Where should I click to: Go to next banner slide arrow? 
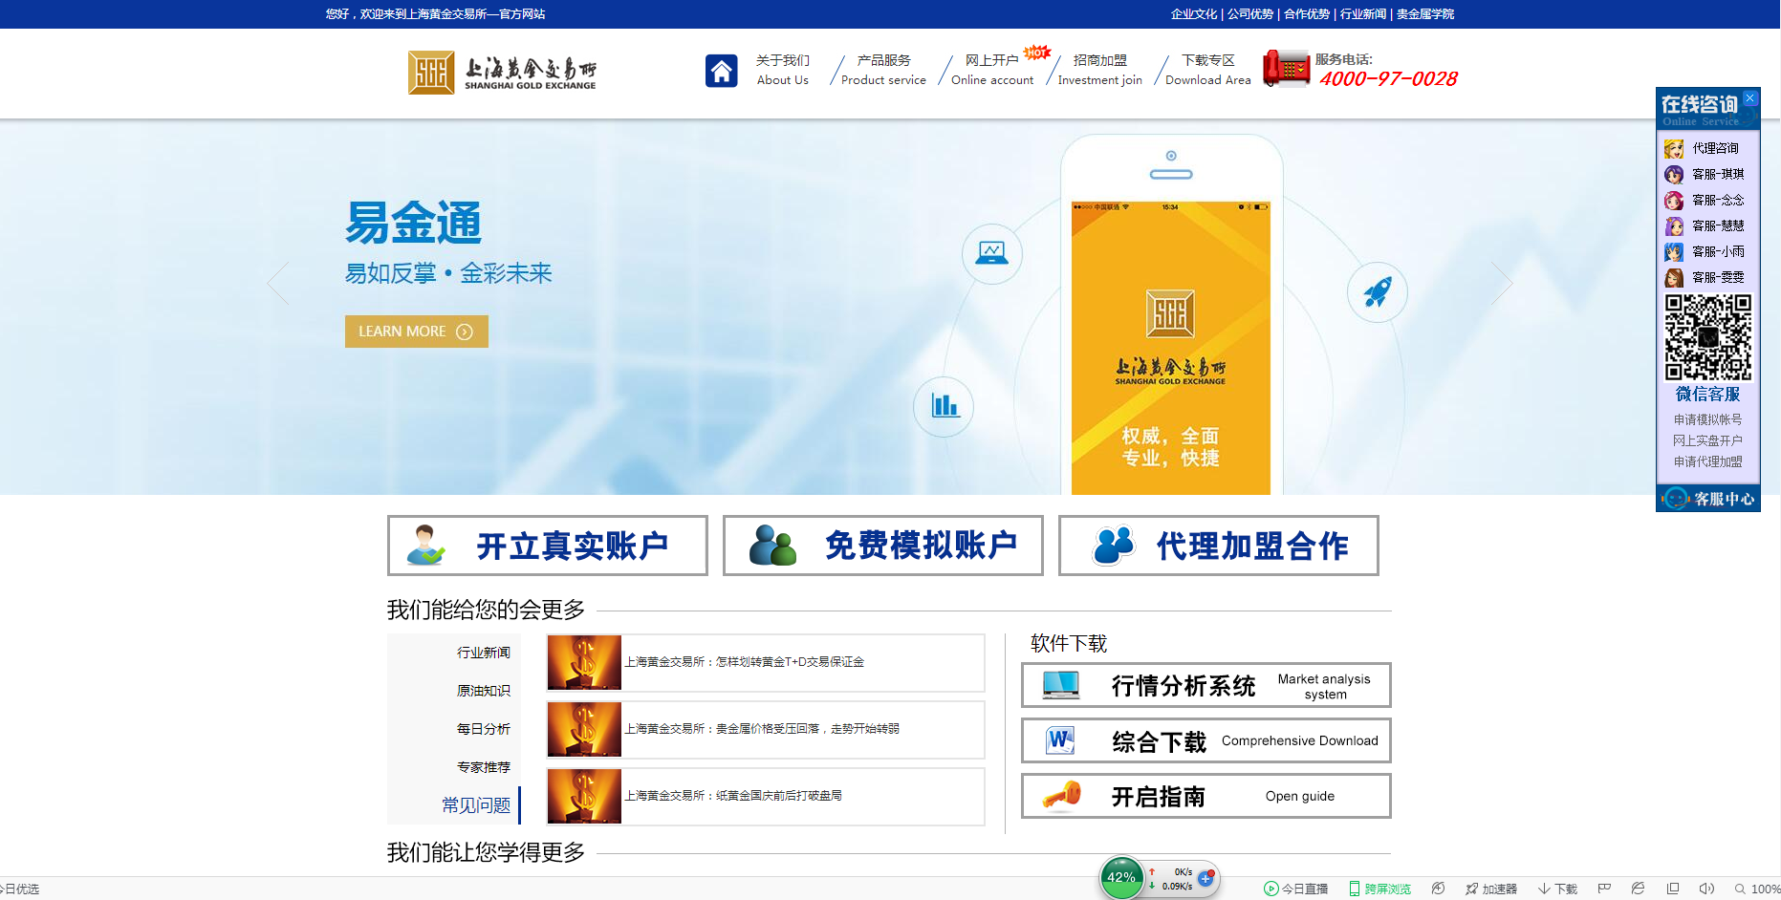pos(1502,283)
